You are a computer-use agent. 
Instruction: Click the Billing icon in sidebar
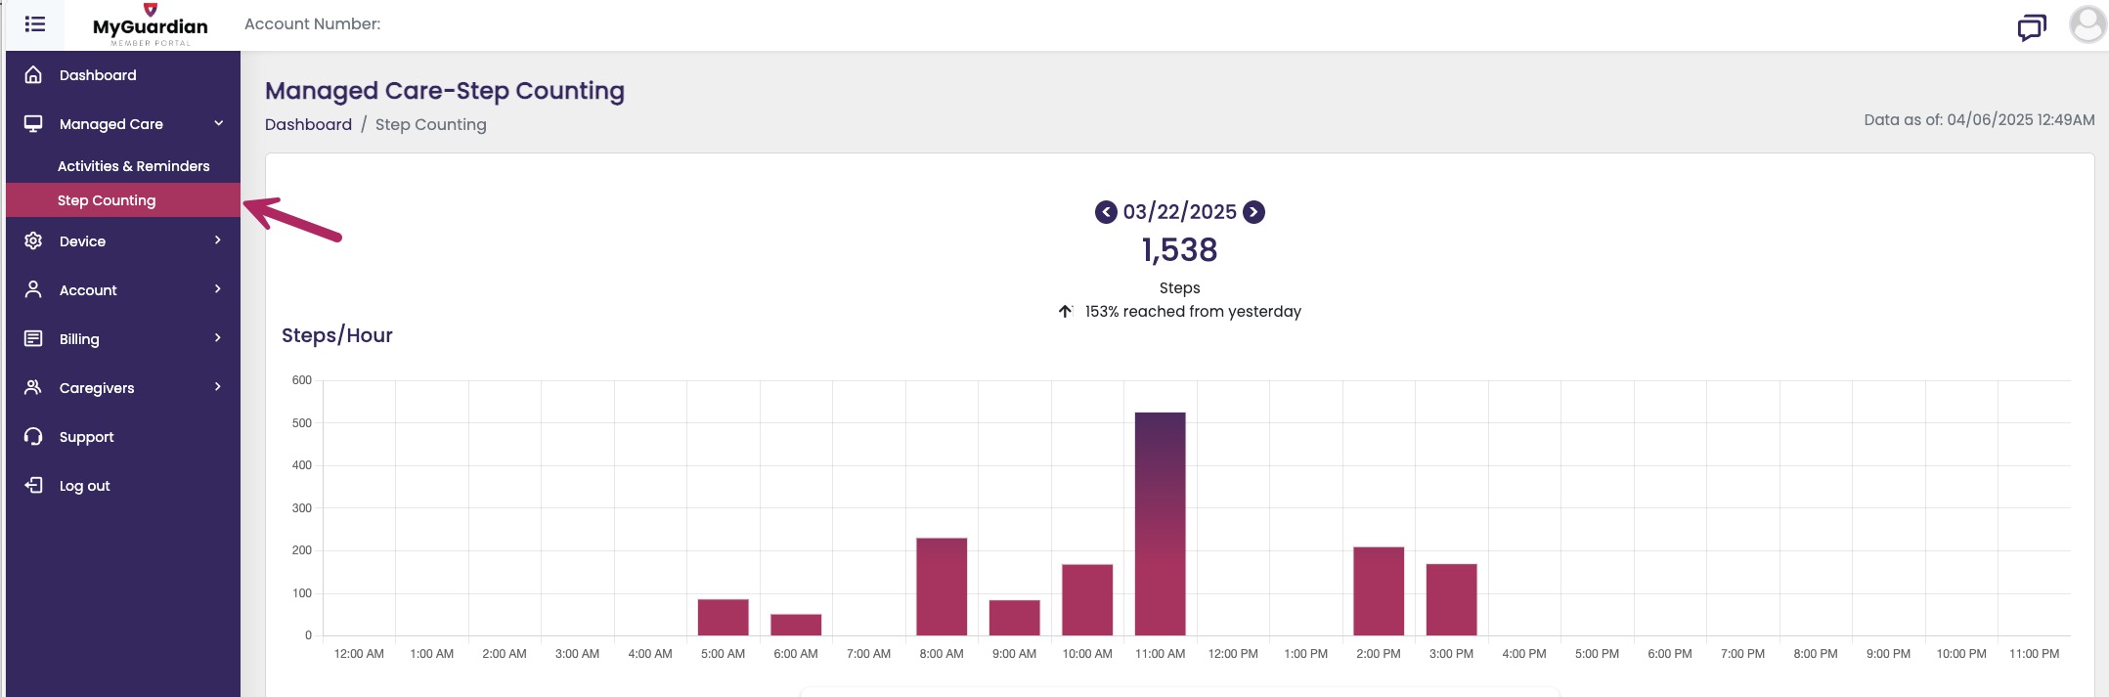[33, 339]
